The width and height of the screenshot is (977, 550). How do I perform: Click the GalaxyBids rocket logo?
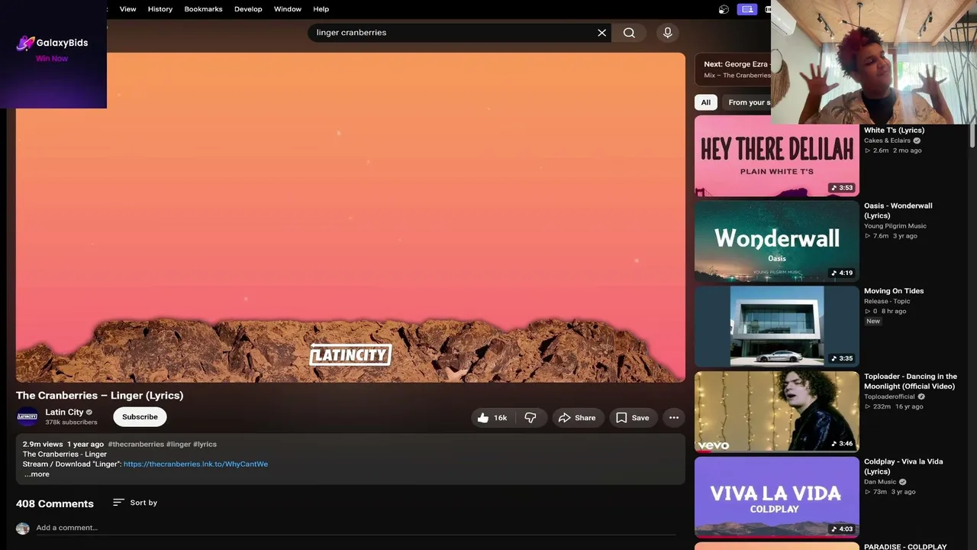(x=25, y=43)
